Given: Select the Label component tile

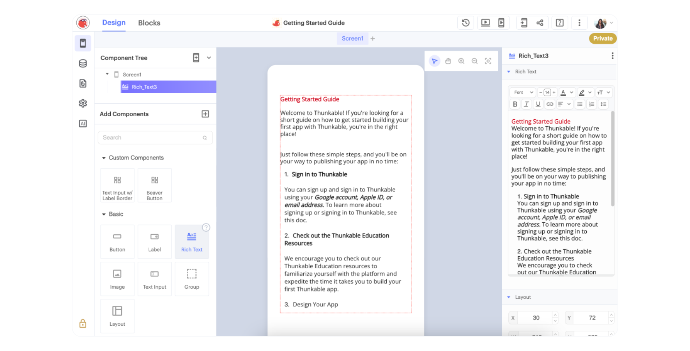Looking at the screenshot, I should [x=154, y=242].
